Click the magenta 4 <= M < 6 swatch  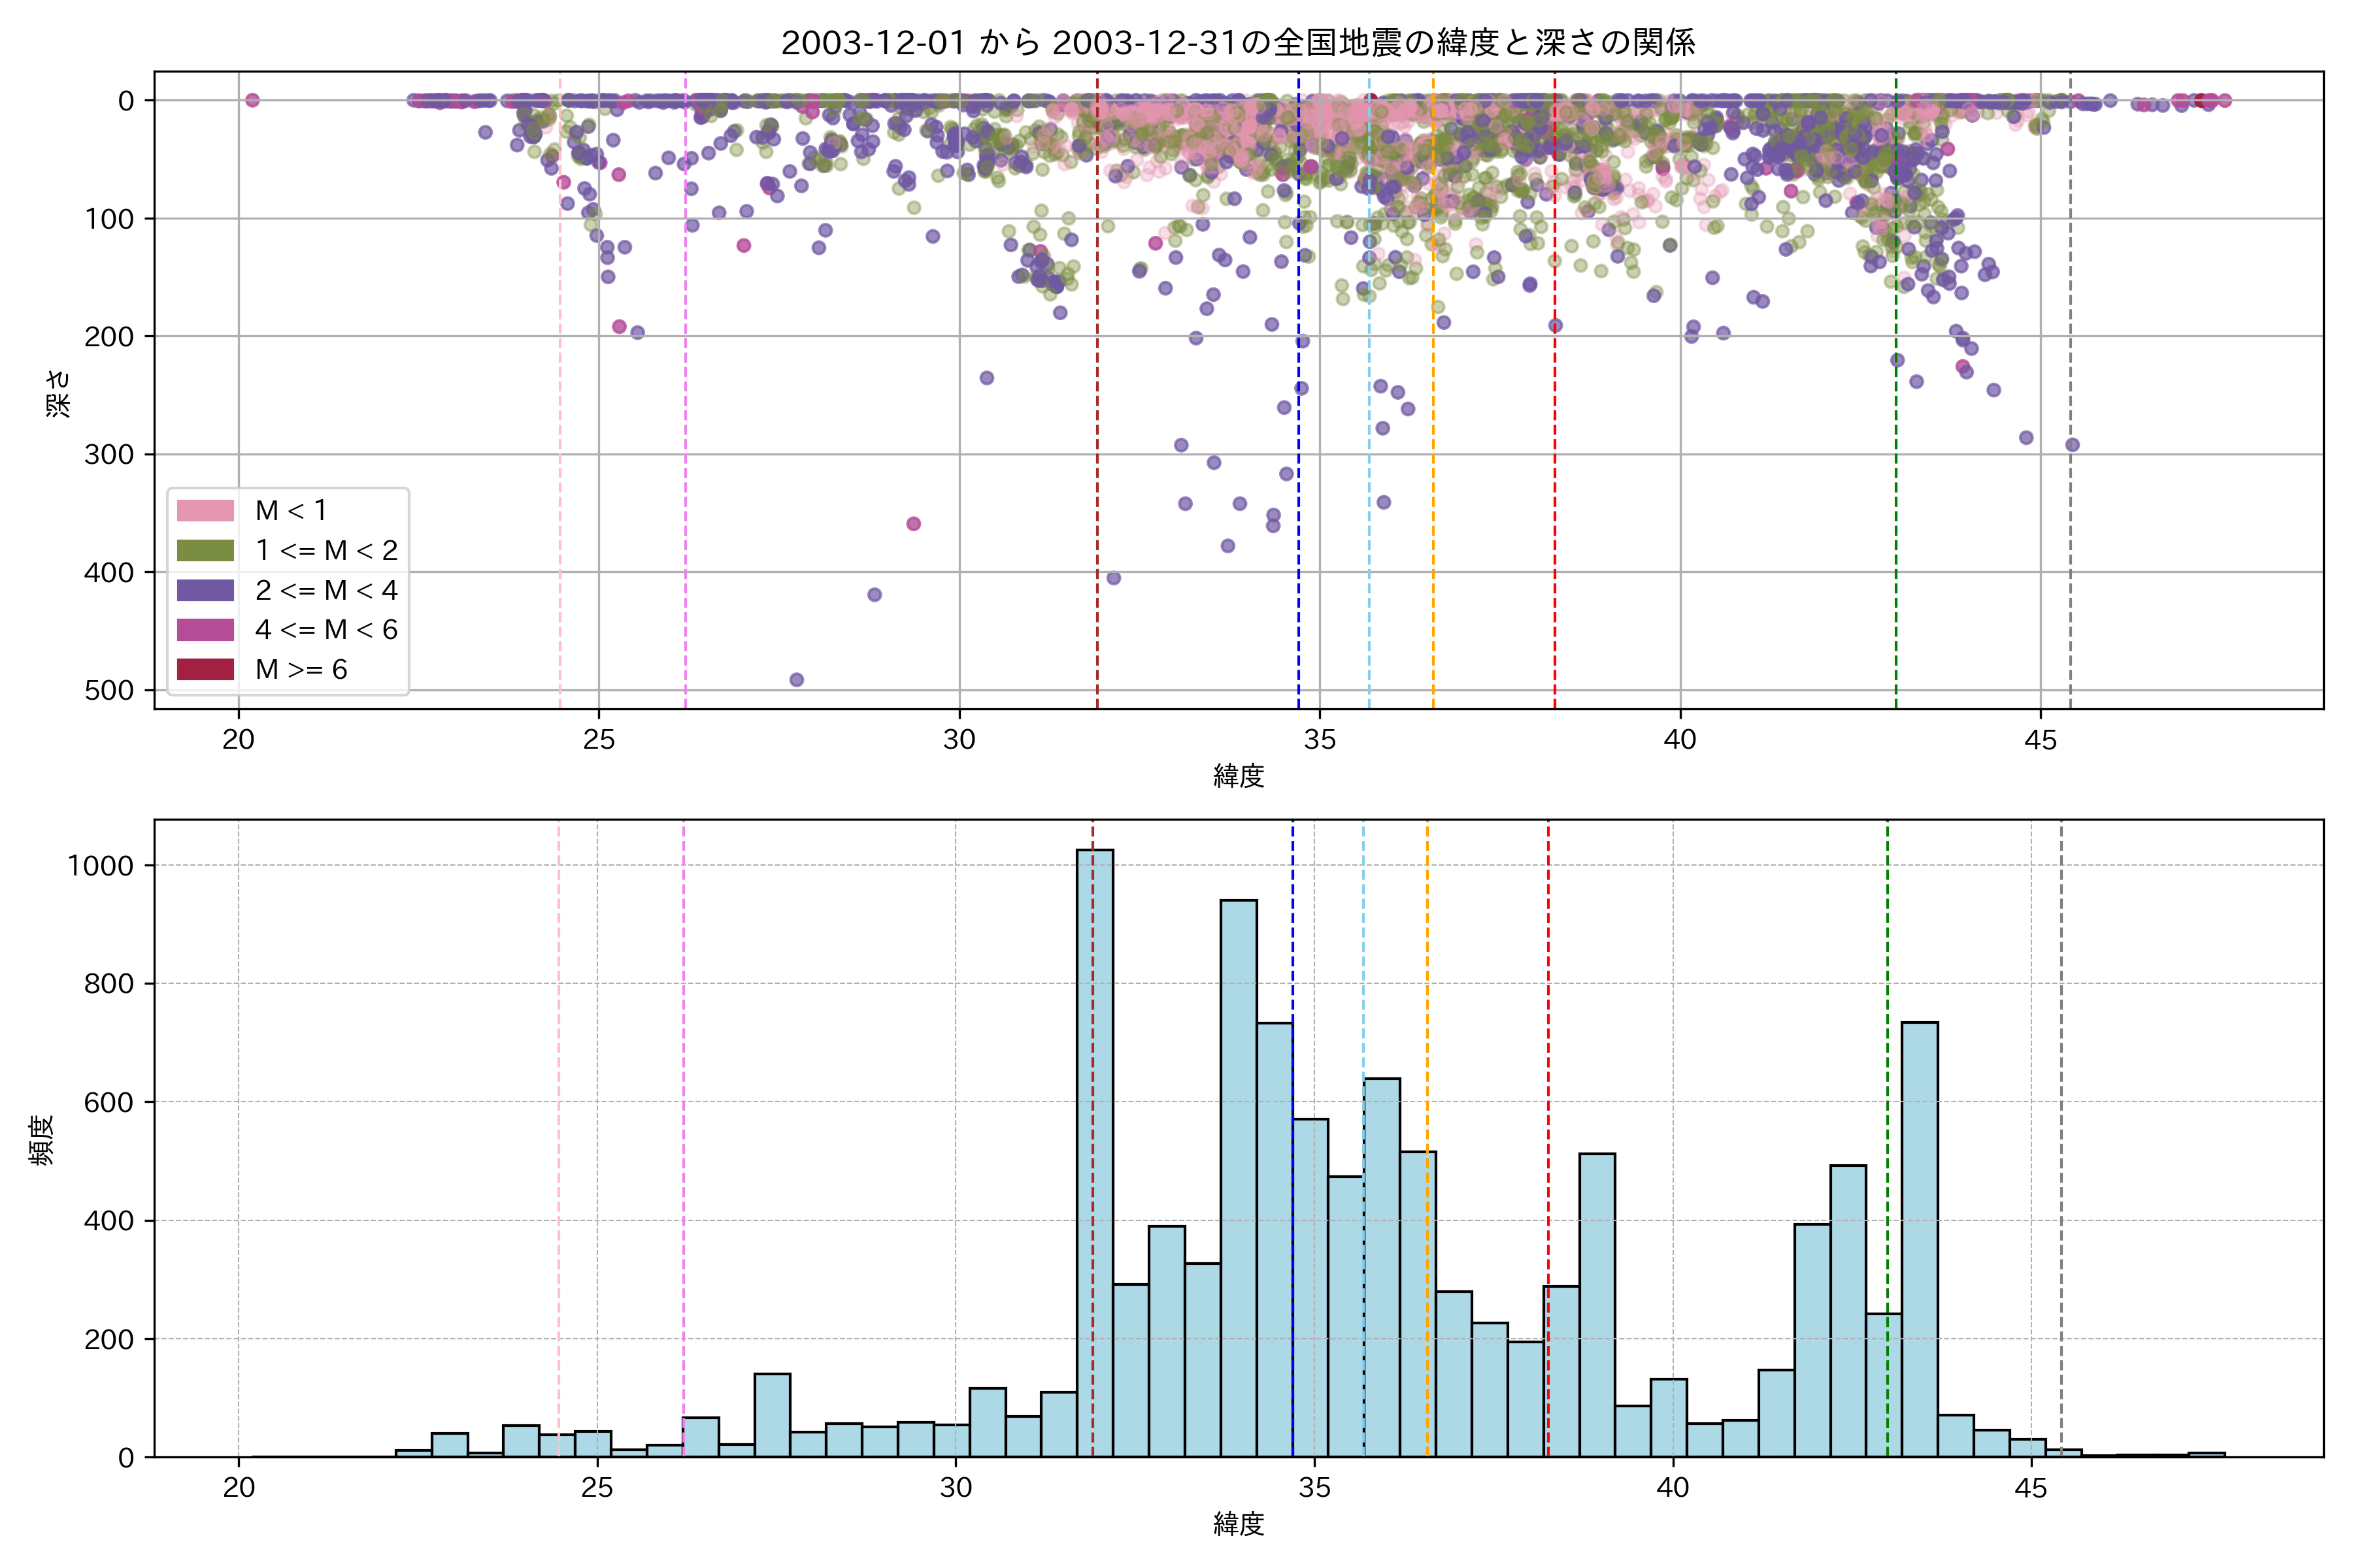pyautogui.click(x=205, y=630)
